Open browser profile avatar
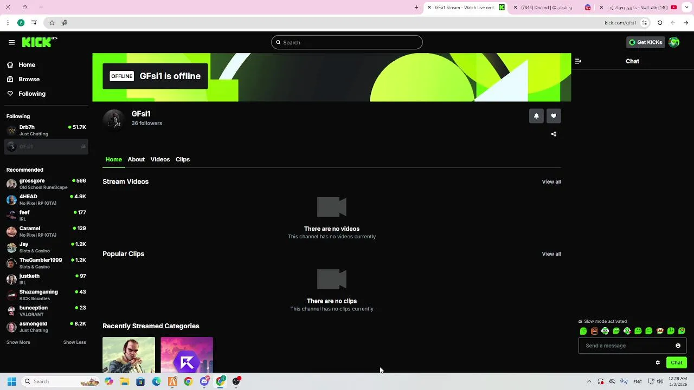The width and height of the screenshot is (694, 390). tap(21, 23)
